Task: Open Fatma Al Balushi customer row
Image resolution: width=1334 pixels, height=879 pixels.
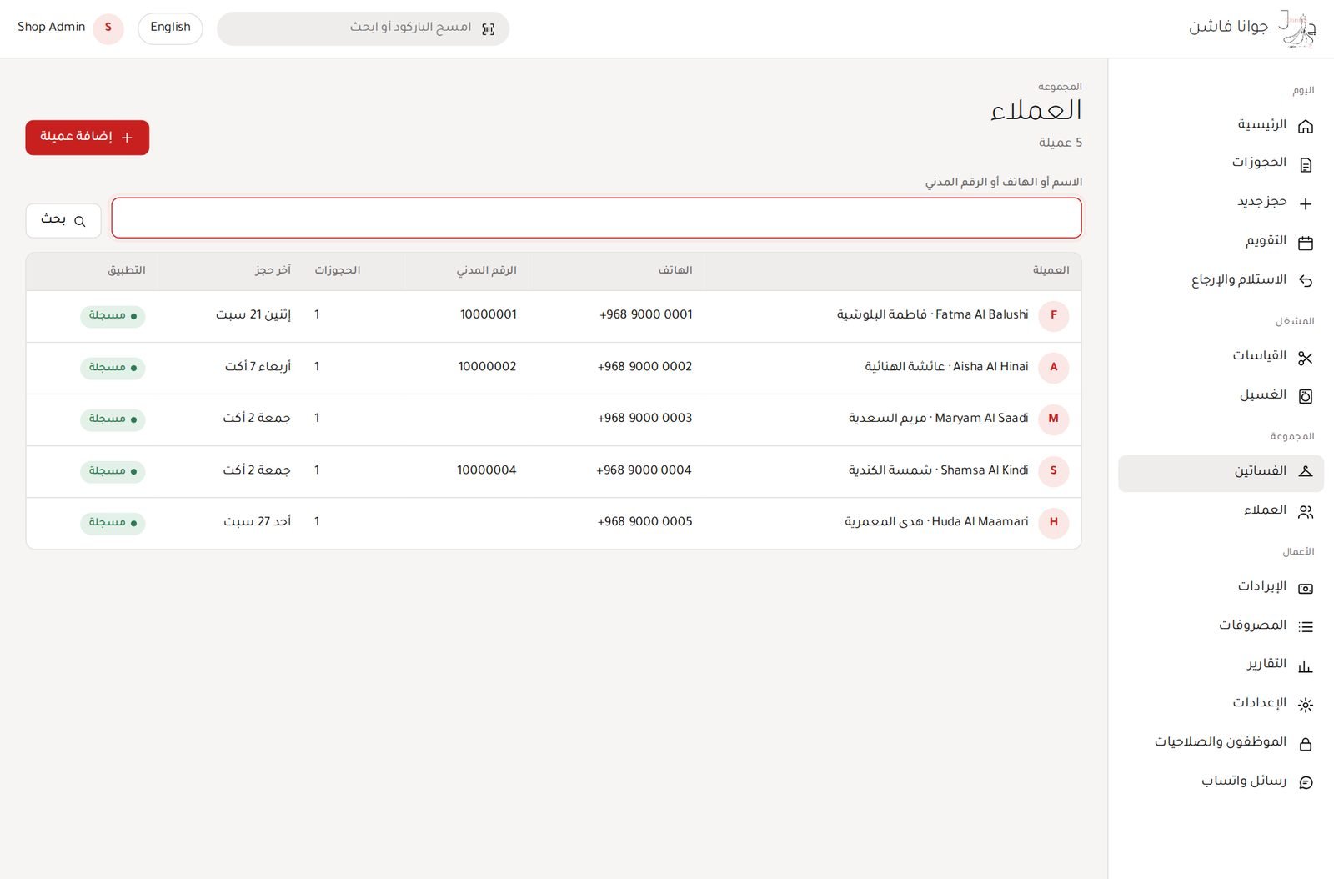Action: [554, 316]
